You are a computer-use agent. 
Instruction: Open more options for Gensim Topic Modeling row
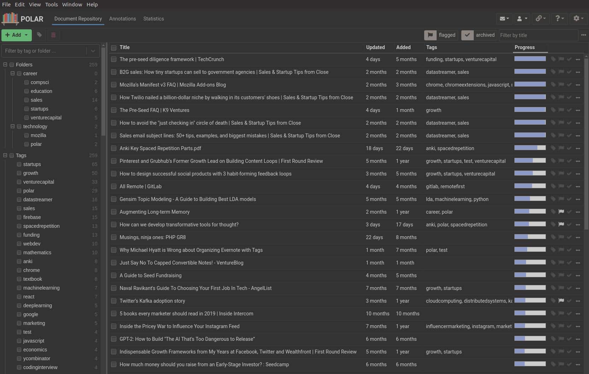578,199
